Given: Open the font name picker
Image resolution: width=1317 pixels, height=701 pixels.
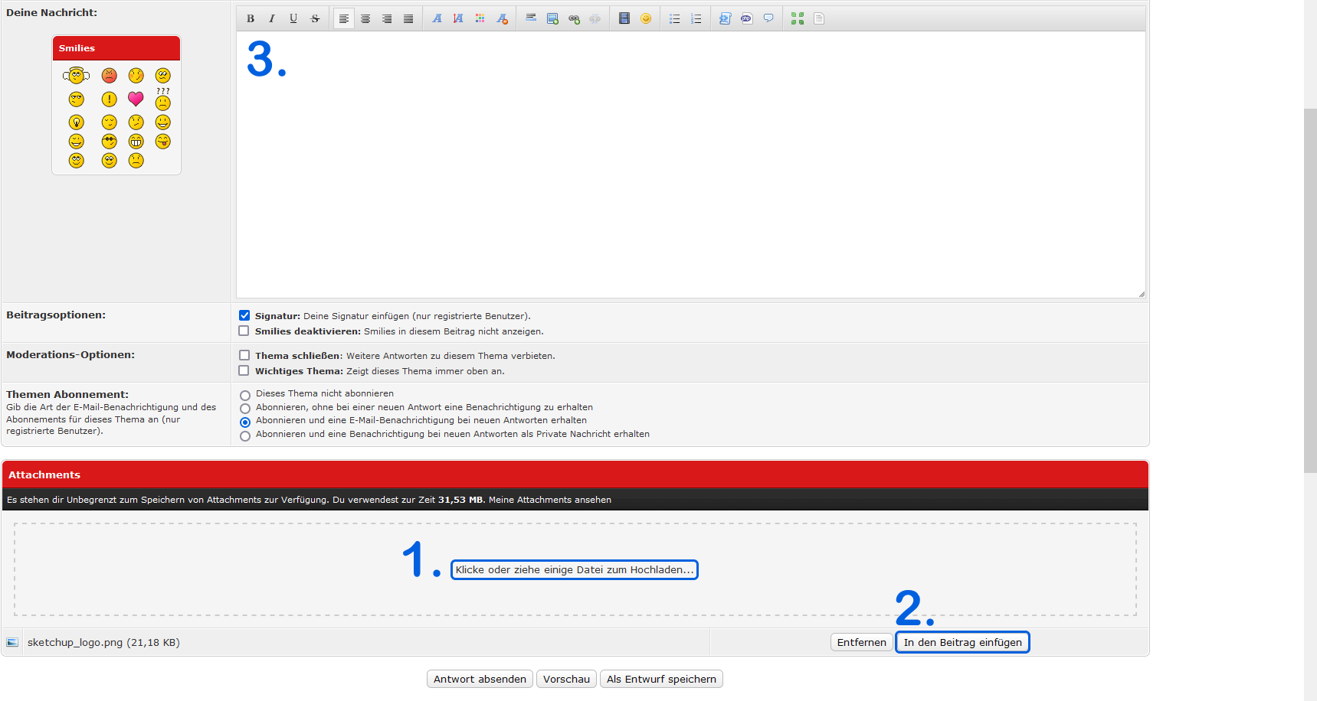Looking at the screenshot, I should tap(437, 18).
